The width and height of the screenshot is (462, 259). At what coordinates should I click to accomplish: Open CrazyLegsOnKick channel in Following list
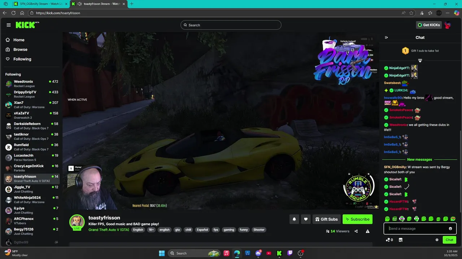[32, 168]
